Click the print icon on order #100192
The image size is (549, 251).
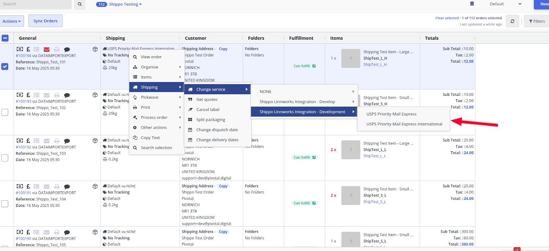click(57, 141)
